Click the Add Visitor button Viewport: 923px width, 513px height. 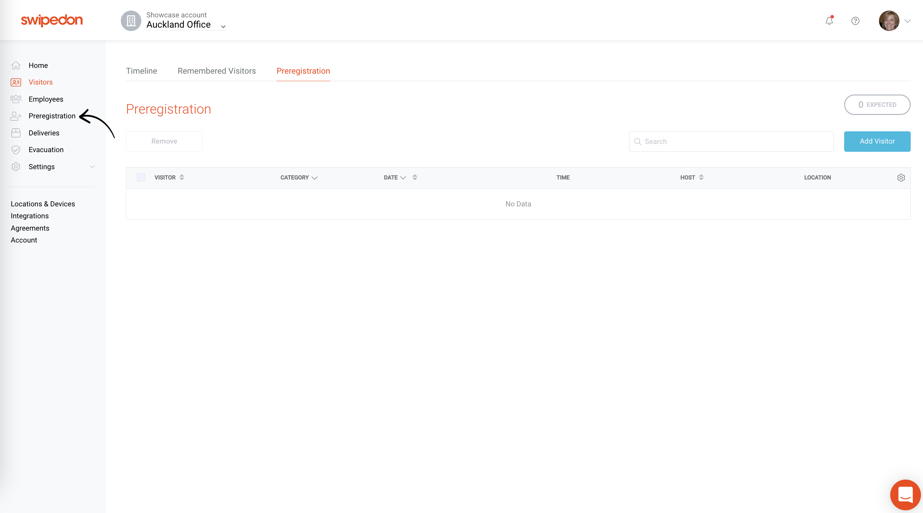(x=877, y=142)
